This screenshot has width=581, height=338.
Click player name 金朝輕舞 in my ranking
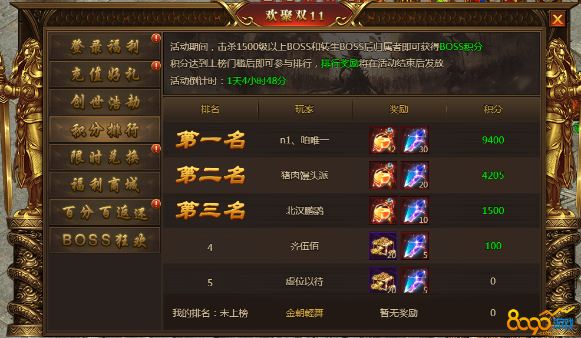(305, 313)
